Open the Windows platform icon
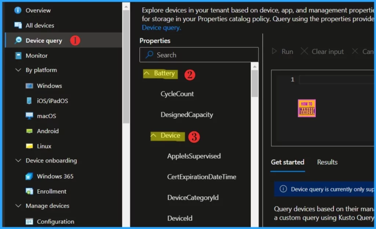This screenshot has height=229, width=376. point(29,86)
